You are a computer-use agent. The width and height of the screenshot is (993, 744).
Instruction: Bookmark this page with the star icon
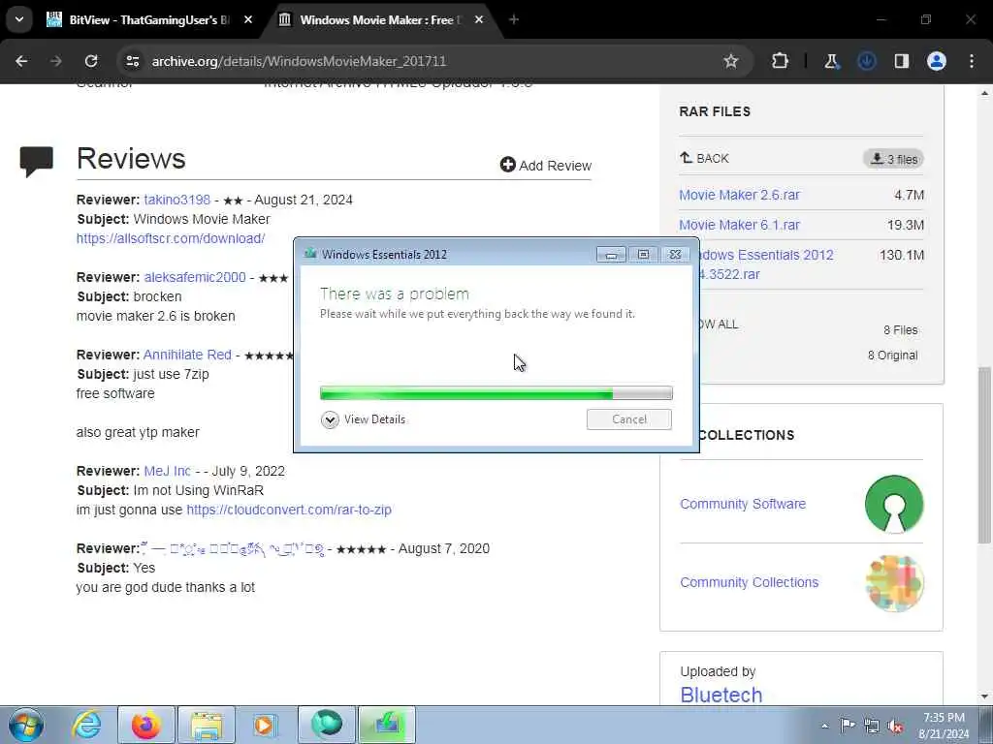pos(731,61)
